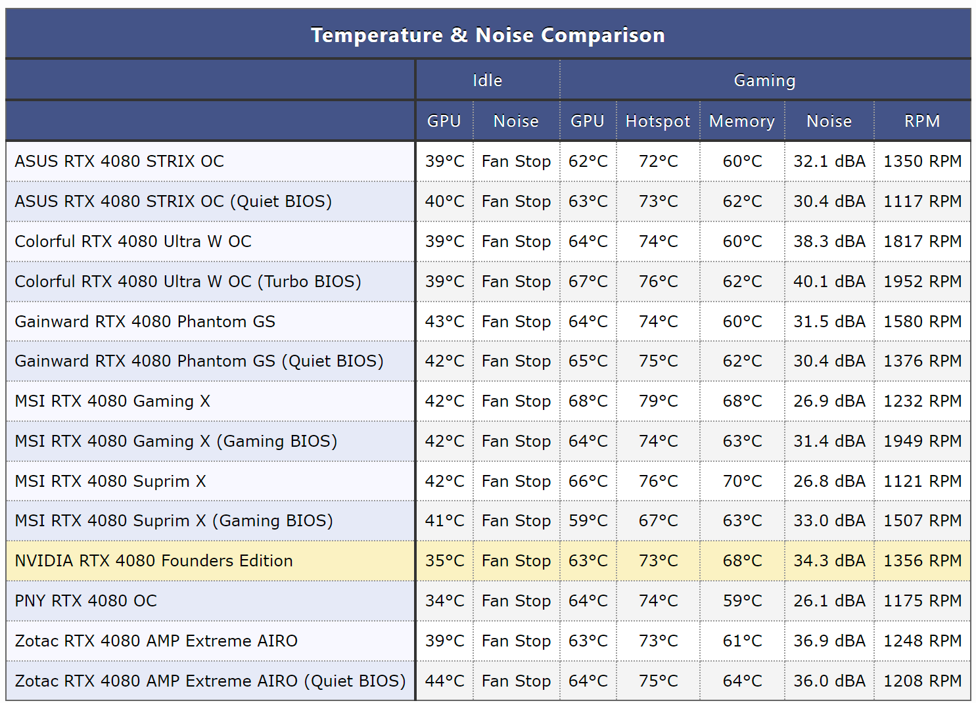Select MSI RTX 4080 Suprim X (Gaming BIOS)
Viewport: 976px width, 703px height.
click(174, 520)
